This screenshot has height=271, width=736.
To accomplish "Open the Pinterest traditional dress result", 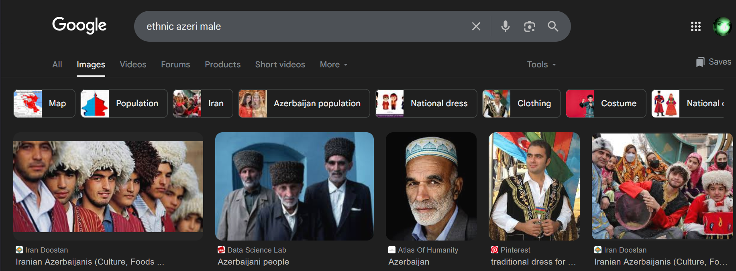I will (x=533, y=262).
